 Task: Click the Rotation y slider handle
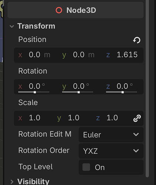[x=79, y=92]
